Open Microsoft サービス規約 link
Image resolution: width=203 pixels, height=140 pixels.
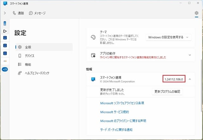[x=115, y=112]
